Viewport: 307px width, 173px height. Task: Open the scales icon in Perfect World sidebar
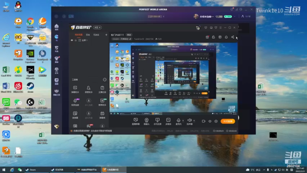[x=56, y=70]
